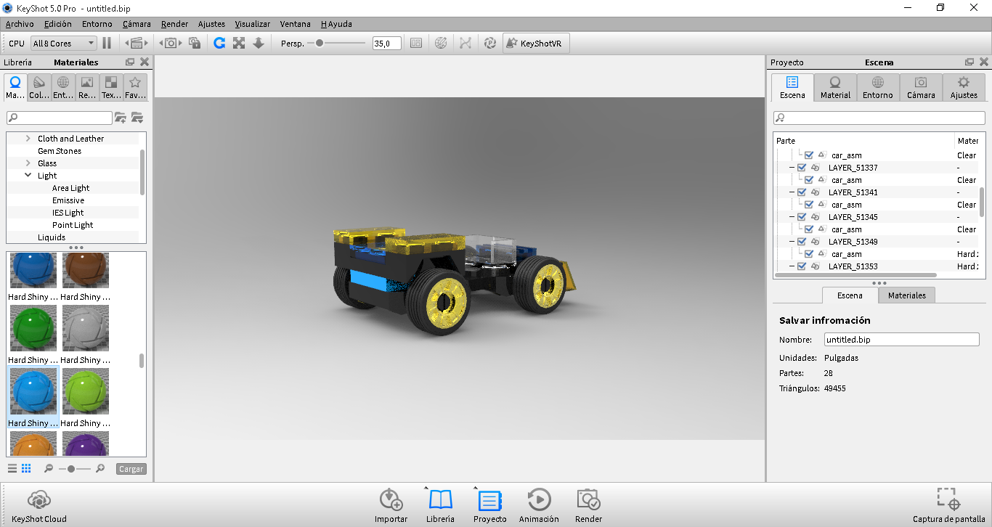Select the blue Hard Shiny material thumbnail in the top row

33,270
